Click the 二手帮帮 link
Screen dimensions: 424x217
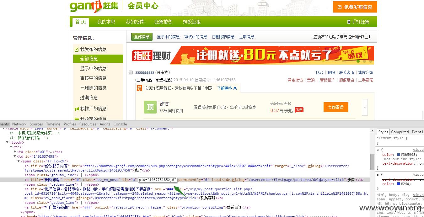pyautogui.click(x=366, y=80)
